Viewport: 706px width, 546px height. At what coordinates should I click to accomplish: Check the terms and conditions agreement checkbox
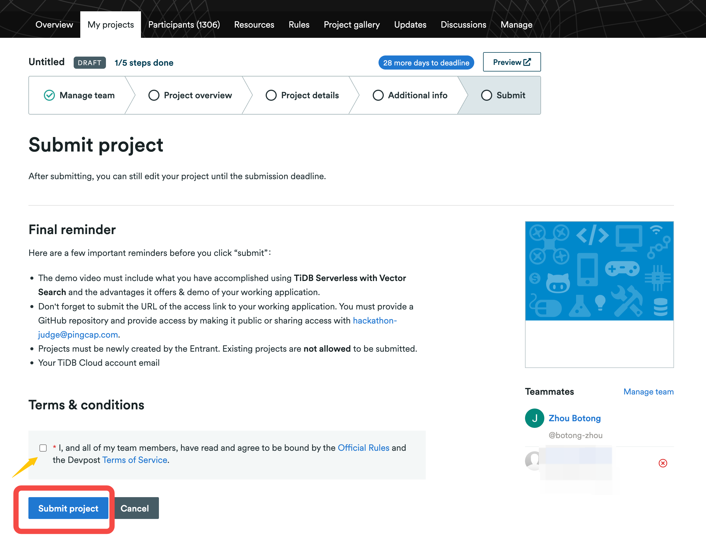pyautogui.click(x=43, y=448)
